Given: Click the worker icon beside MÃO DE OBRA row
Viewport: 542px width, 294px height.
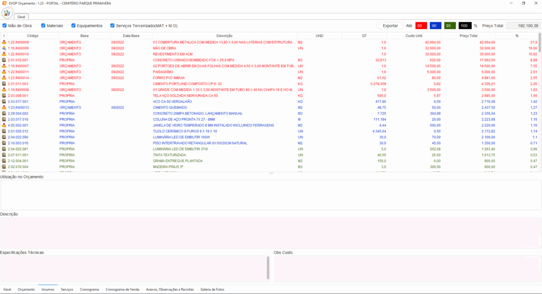Looking at the screenshot, I should coord(4,48).
